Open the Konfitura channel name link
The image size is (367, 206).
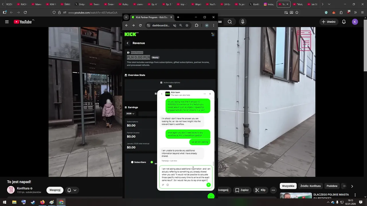pos(23,188)
